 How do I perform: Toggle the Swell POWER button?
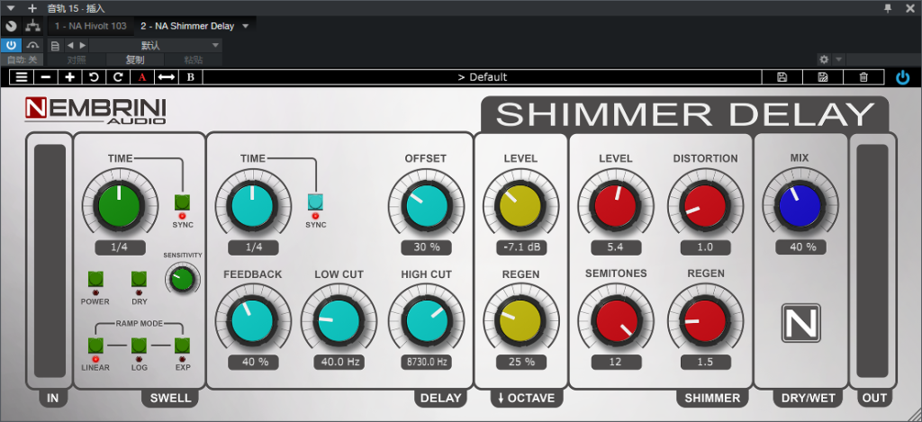[x=95, y=279]
